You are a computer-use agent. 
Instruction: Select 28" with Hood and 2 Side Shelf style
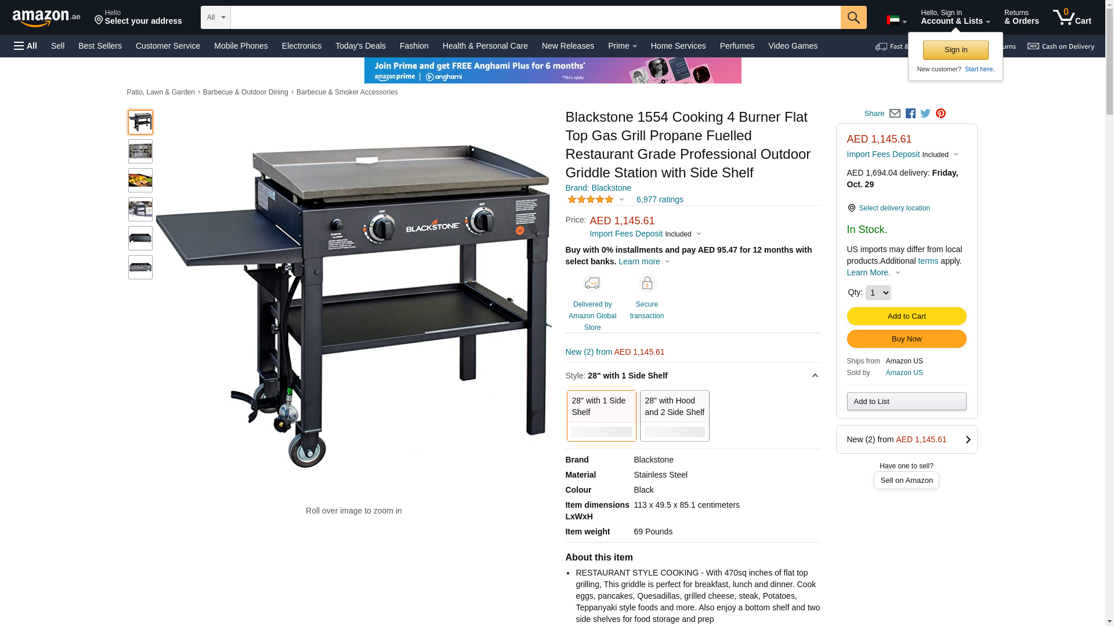point(674,416)
